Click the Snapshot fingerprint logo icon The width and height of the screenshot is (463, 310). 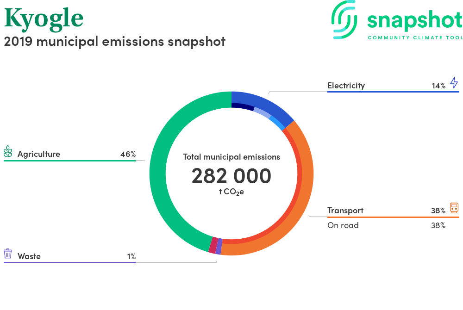pos(344,19)
